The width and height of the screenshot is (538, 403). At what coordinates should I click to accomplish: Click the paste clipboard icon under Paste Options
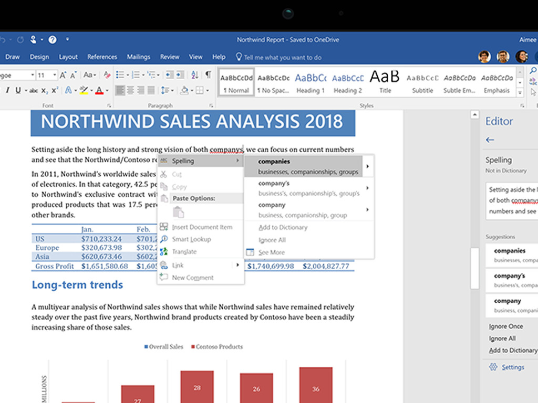tap(178, 212)
